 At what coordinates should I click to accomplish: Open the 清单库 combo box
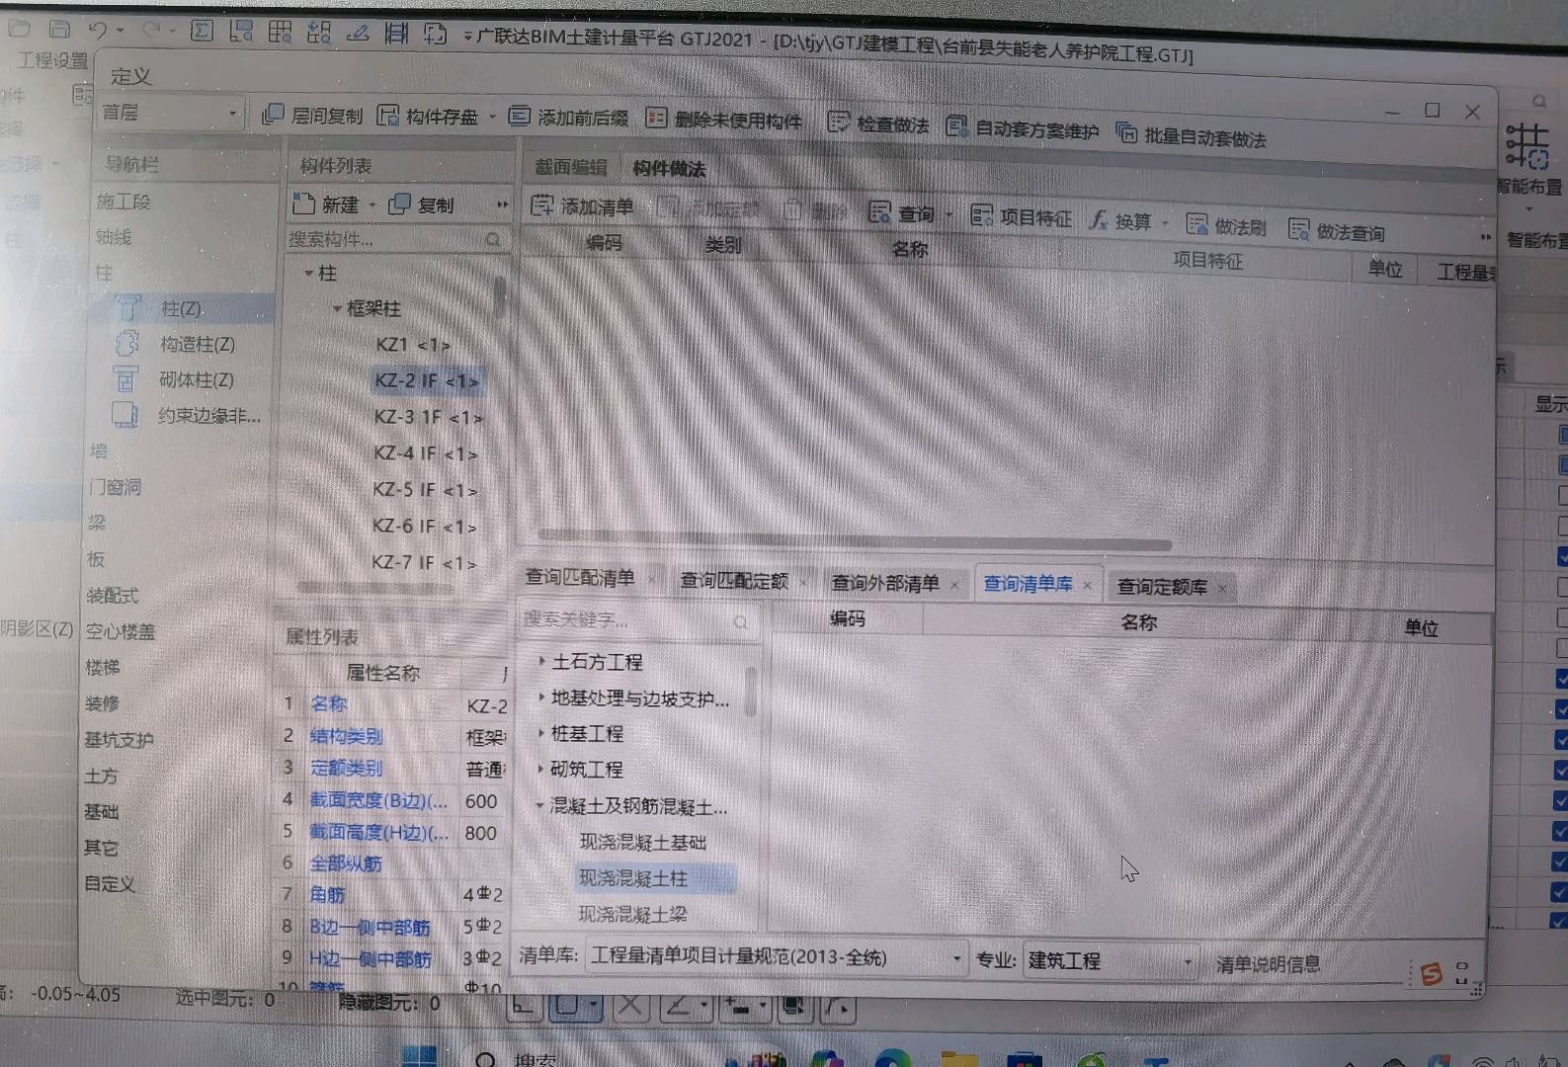776,957
